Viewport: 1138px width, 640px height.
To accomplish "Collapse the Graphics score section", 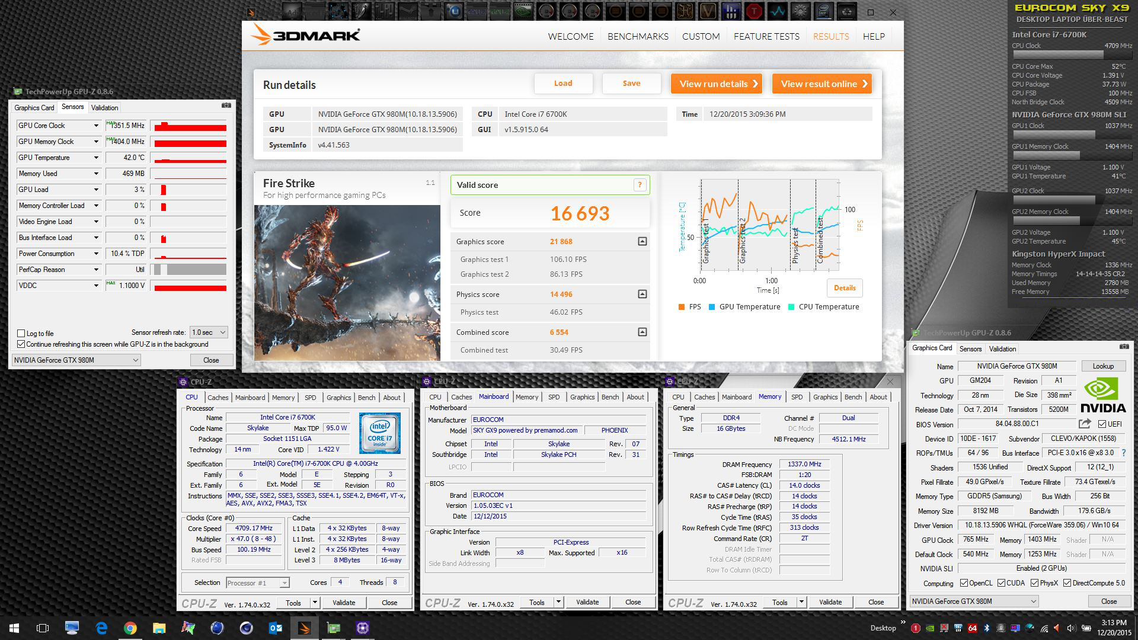I will (x=642, y=242).
